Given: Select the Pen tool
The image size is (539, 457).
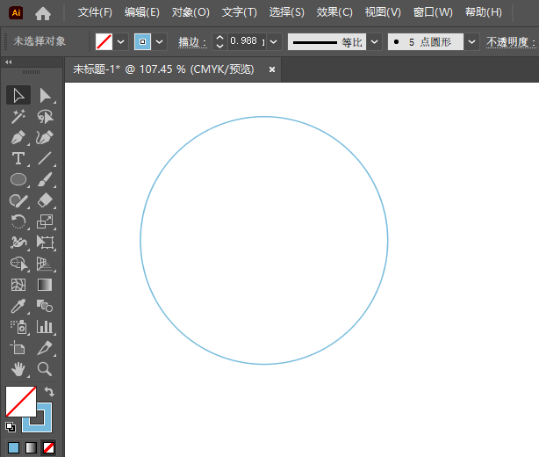Looking at the screenshot, I should click(18, 138).
